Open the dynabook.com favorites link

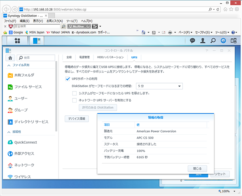84,32
